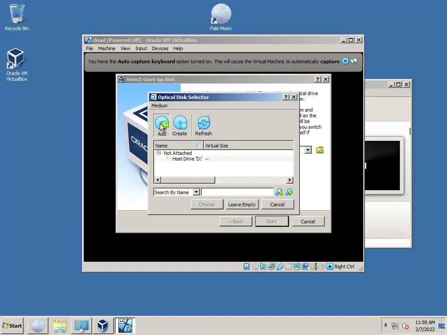Click the muted volume tray icon

405,325
